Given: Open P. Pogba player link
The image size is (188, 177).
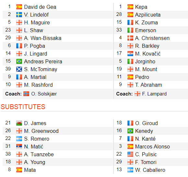Looking at the screenshot, I should coord(35,46).
